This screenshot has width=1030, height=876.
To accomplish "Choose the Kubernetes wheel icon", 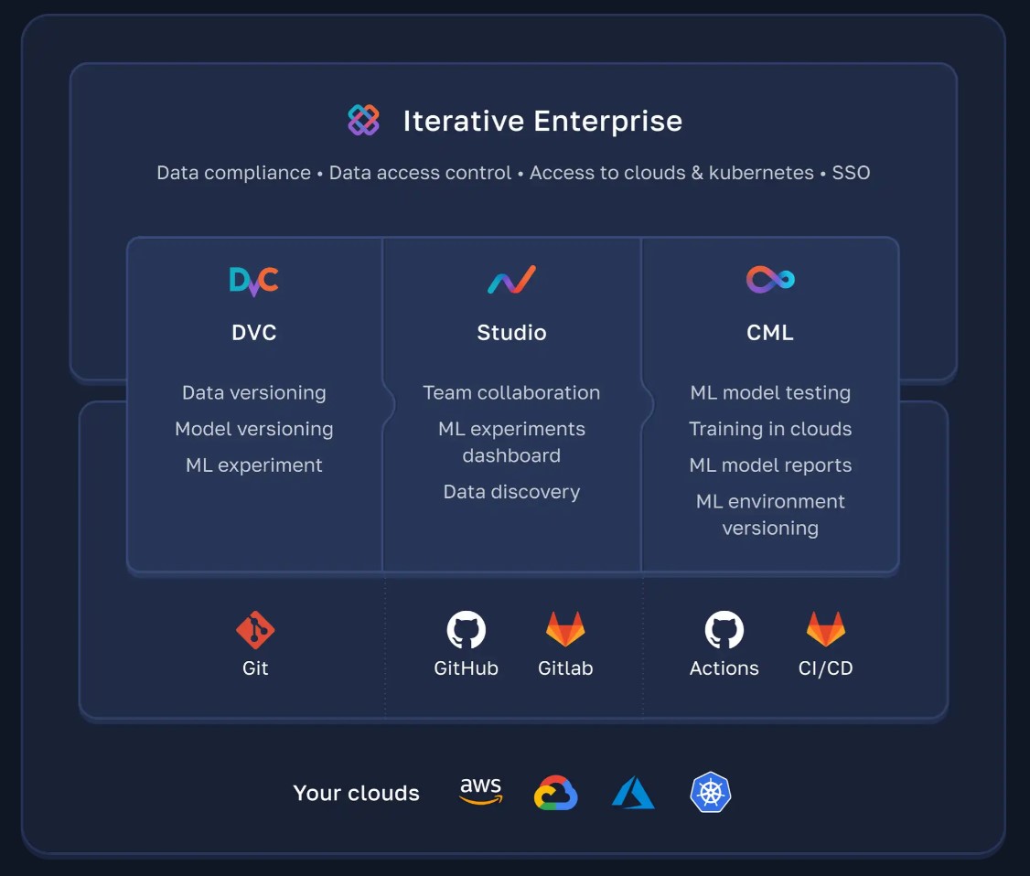I will (x=711, y=793).
